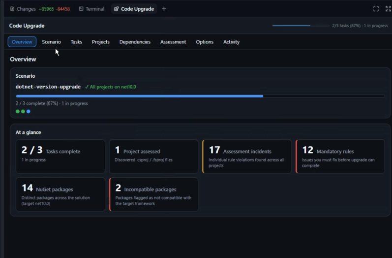Switch to the Terminal tab

(92, 9)
